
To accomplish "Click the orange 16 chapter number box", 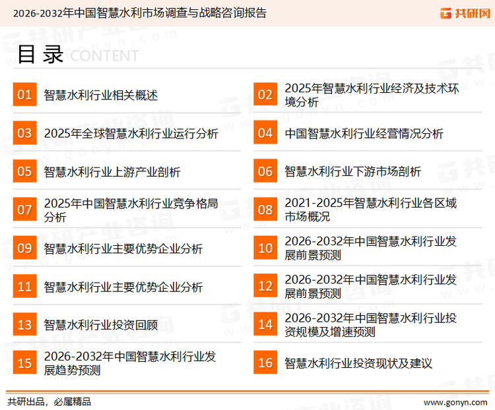I will [265, 363].
